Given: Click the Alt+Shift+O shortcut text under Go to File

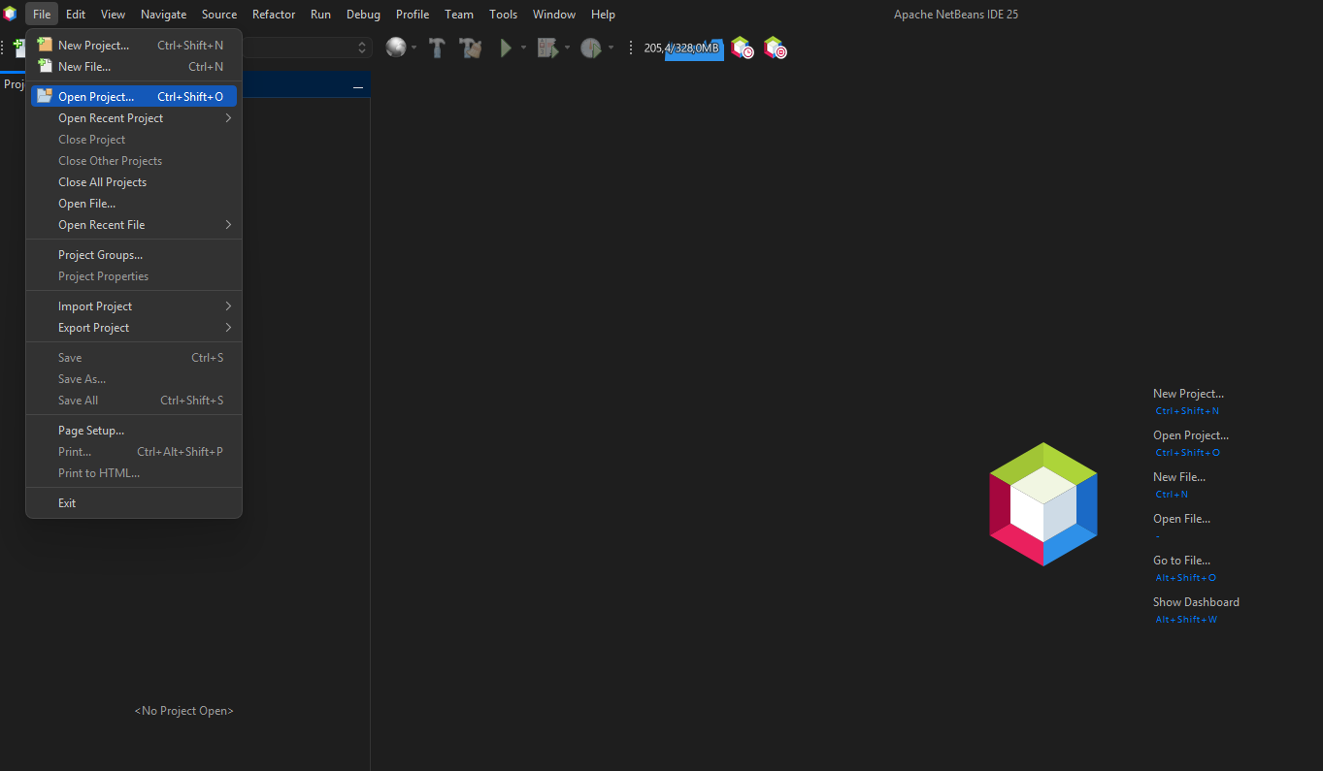Looking at the screenshot, I should [1186, 578].
